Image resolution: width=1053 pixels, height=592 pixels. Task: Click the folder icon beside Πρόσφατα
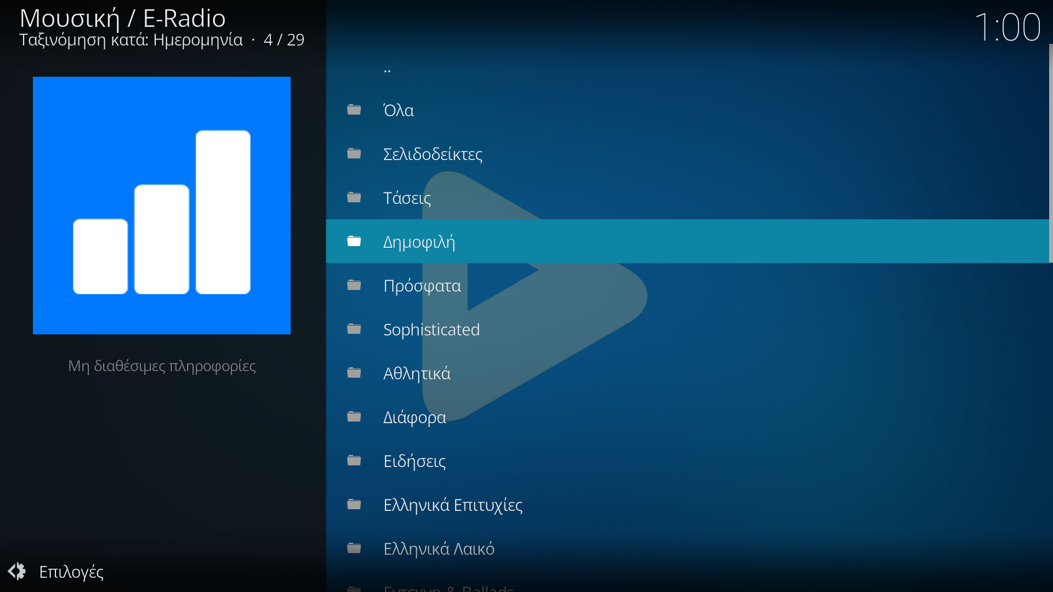[354, 285]
